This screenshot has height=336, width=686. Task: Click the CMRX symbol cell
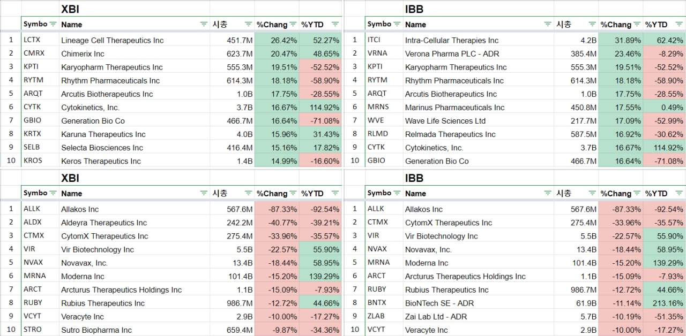tap(40, 54)
